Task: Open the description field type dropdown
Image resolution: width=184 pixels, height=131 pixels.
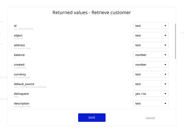Action: pyautogui.click(x=151, y=104)
